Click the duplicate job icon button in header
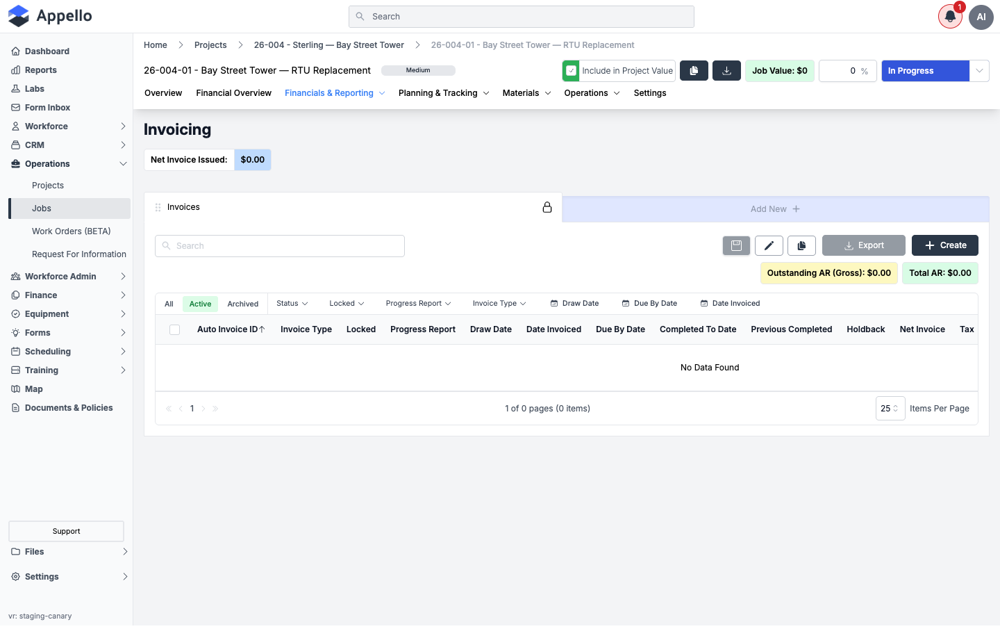The width and height of the screenshot is (1000, 638). coord(694,71)
